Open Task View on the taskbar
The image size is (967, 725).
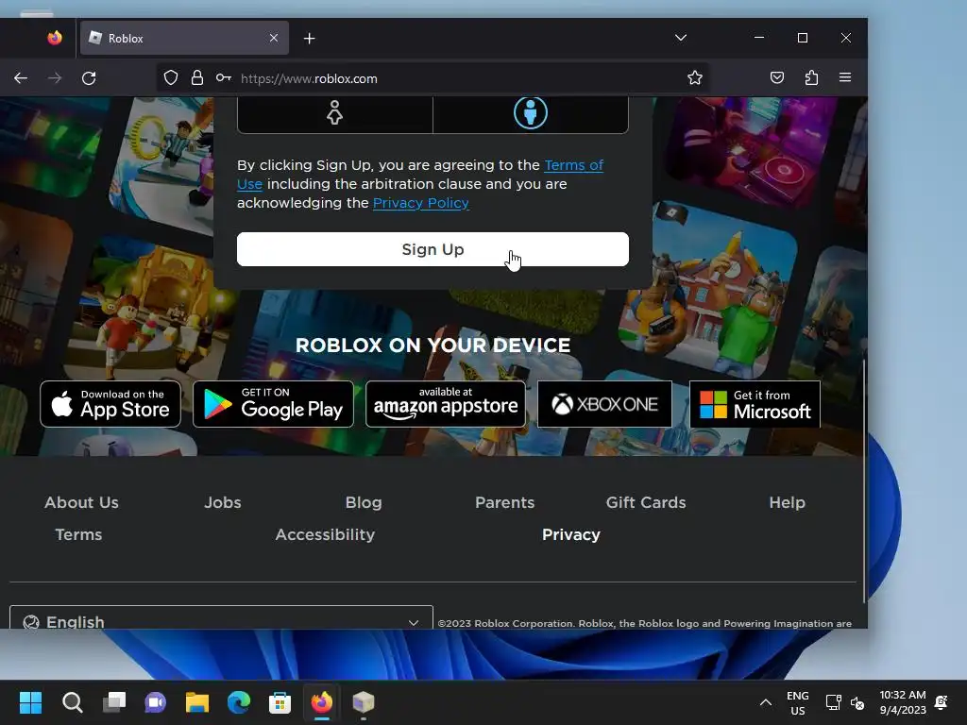click(x=114, y=702)
